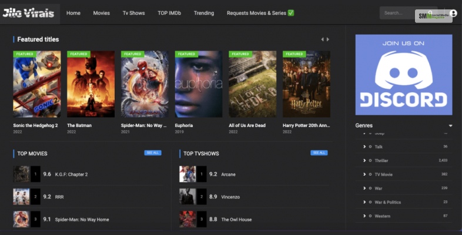
Task: Open the TOP IMDb menu item
Action: 169,13
